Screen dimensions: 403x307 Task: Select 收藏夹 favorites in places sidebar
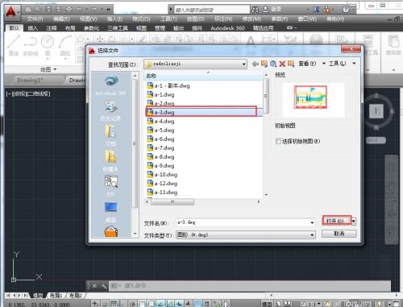coord(110,161)
